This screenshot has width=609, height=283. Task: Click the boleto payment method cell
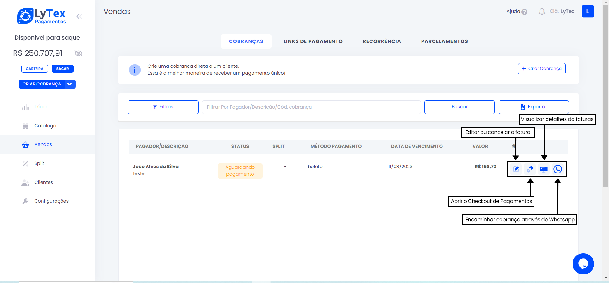315,167
